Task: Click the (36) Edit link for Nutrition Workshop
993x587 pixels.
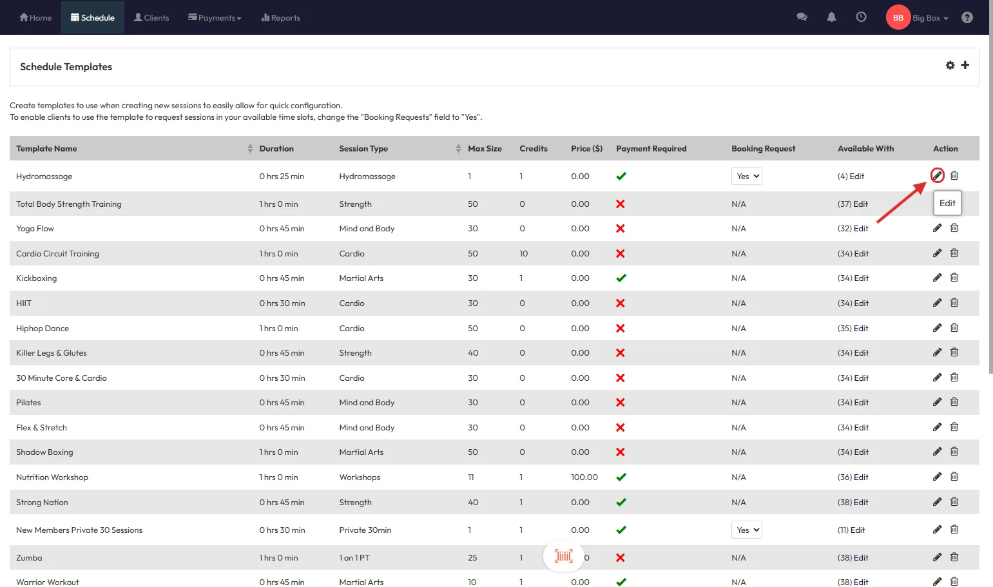Action: tap(853, 477)
